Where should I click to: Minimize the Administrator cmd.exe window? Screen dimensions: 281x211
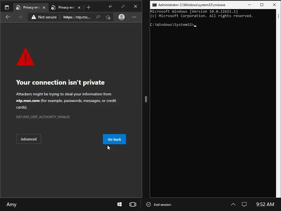(249, 5)
